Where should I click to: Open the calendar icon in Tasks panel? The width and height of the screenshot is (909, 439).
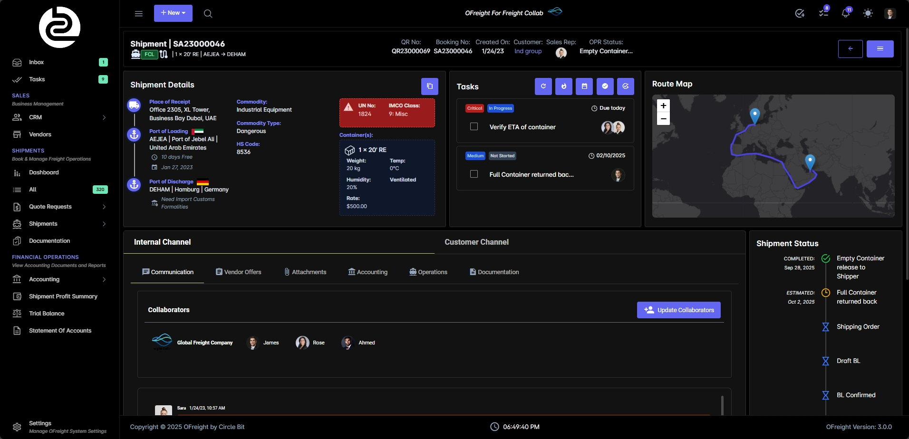tap(584, 86)
